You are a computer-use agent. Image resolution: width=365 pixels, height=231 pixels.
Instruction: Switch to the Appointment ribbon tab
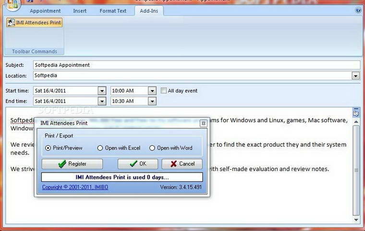pos(45,11)
